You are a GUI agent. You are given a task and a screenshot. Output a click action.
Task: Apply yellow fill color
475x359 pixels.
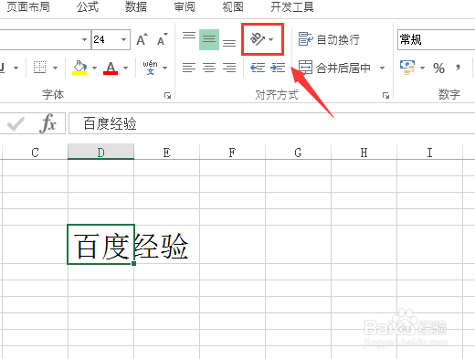[79, 68]
